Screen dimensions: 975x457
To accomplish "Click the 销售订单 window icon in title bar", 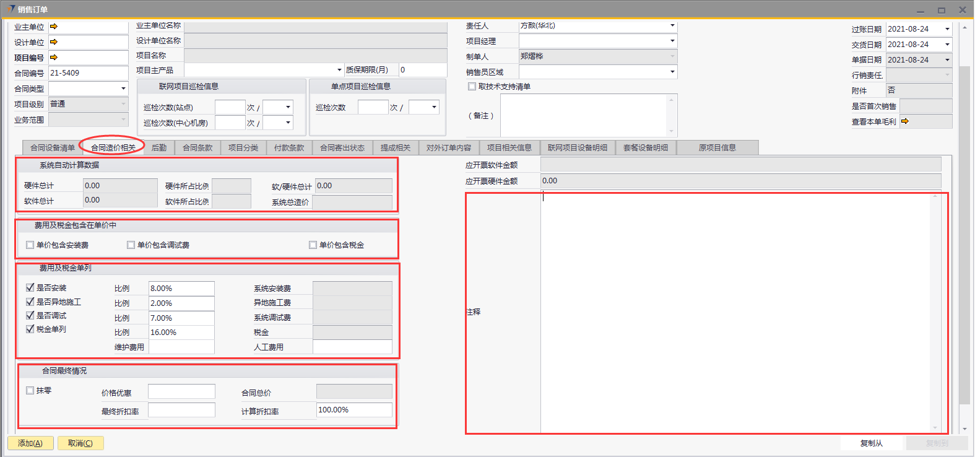I will (11, 9).
